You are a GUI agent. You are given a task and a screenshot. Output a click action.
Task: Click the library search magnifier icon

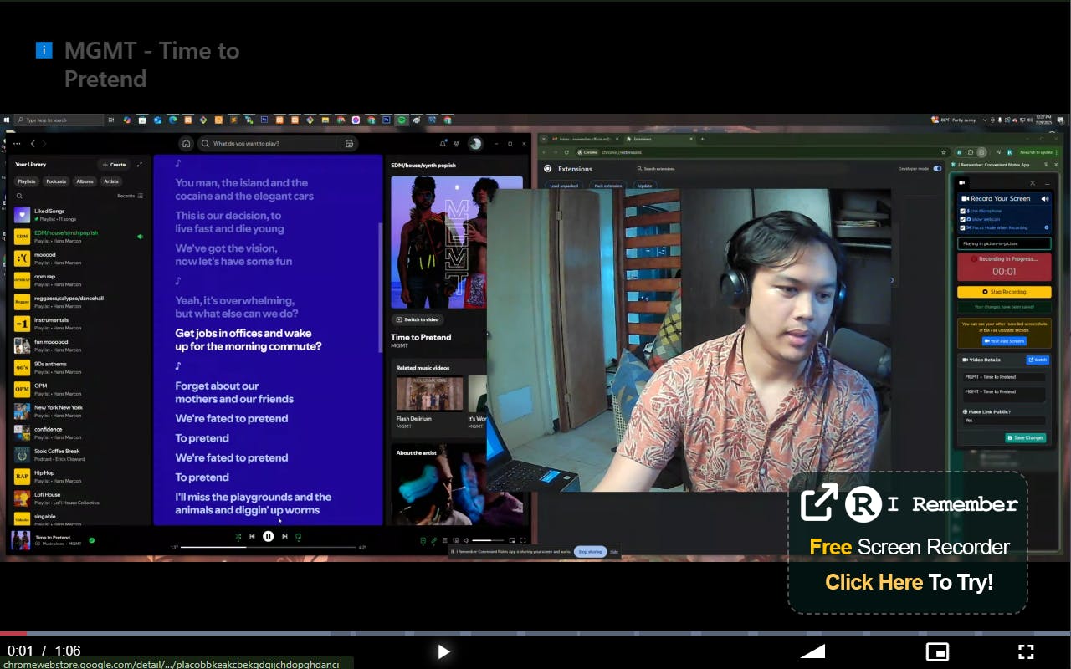point(19,196)
